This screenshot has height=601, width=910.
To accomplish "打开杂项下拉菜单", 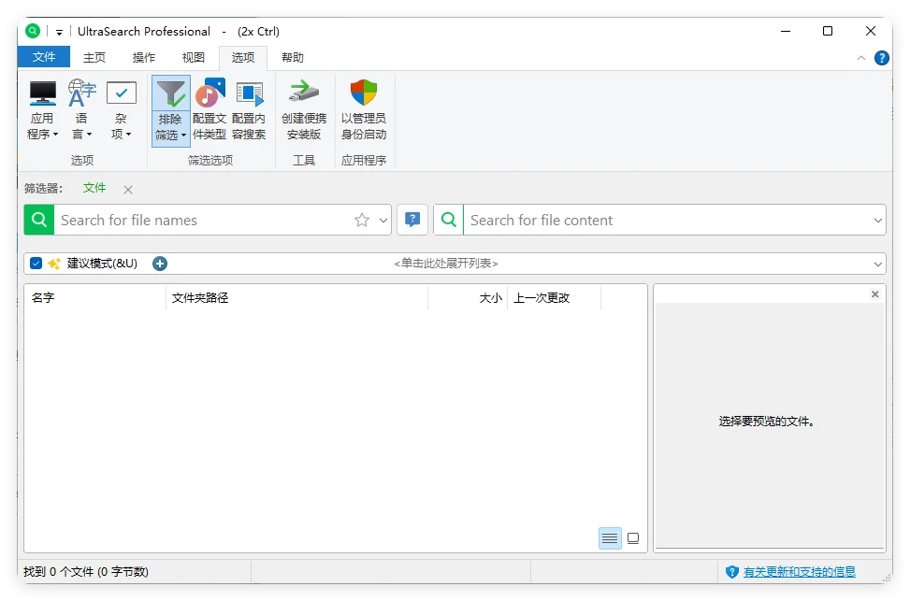I will tap(121, 107).
